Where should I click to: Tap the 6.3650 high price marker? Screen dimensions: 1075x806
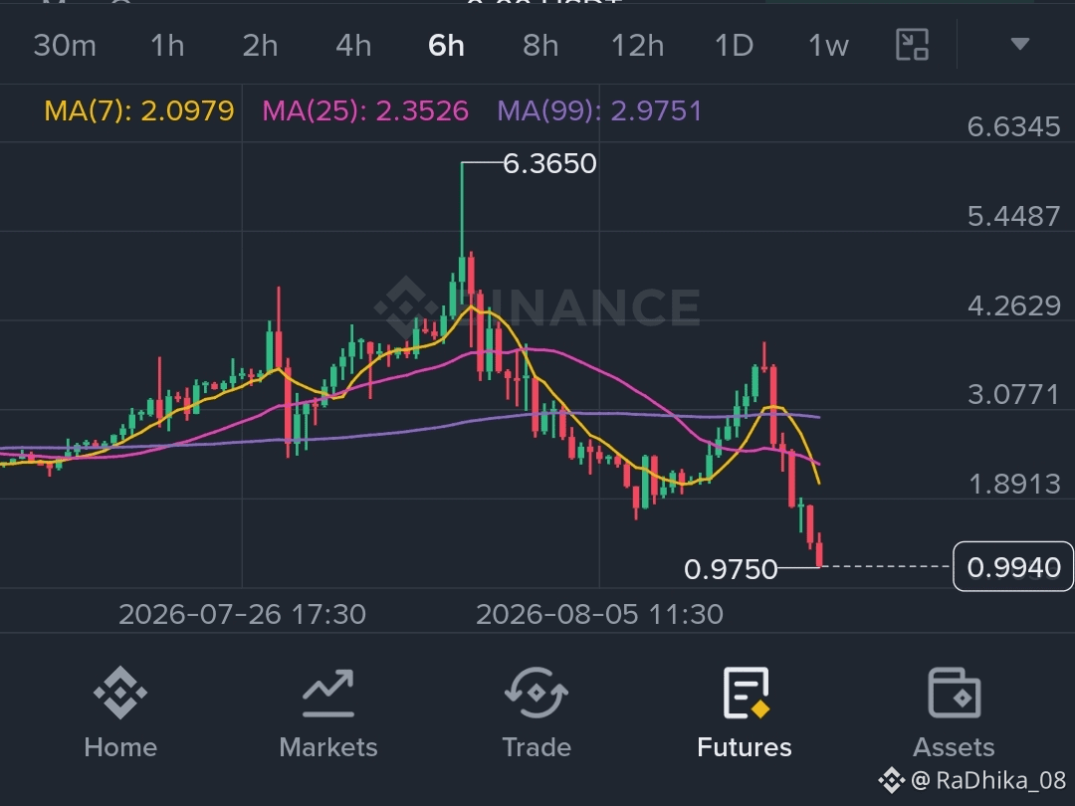pos(549,163)
